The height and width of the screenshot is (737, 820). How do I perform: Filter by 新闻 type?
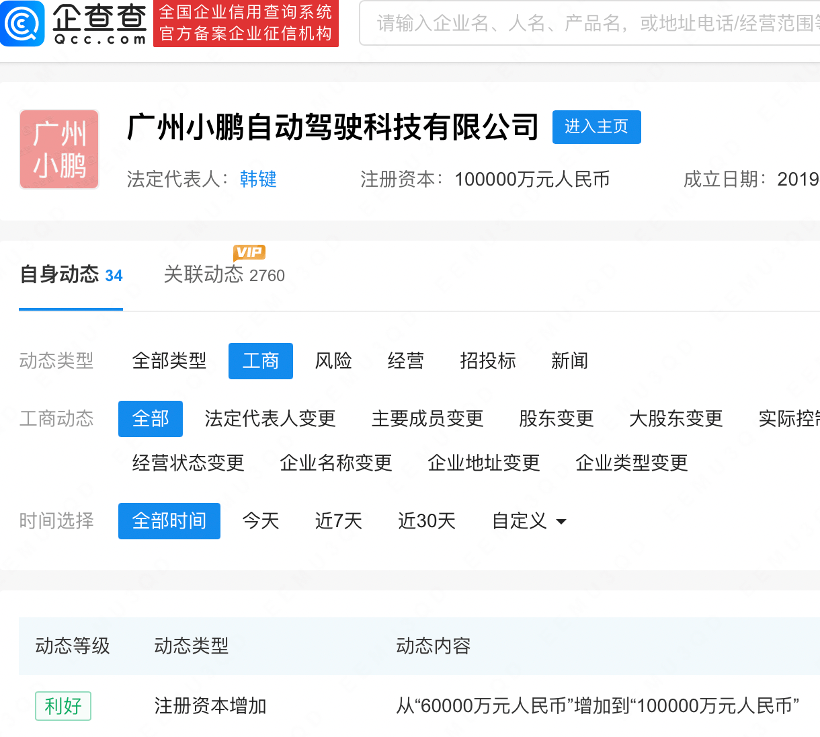pyautogui.click(x=569, y=361)
